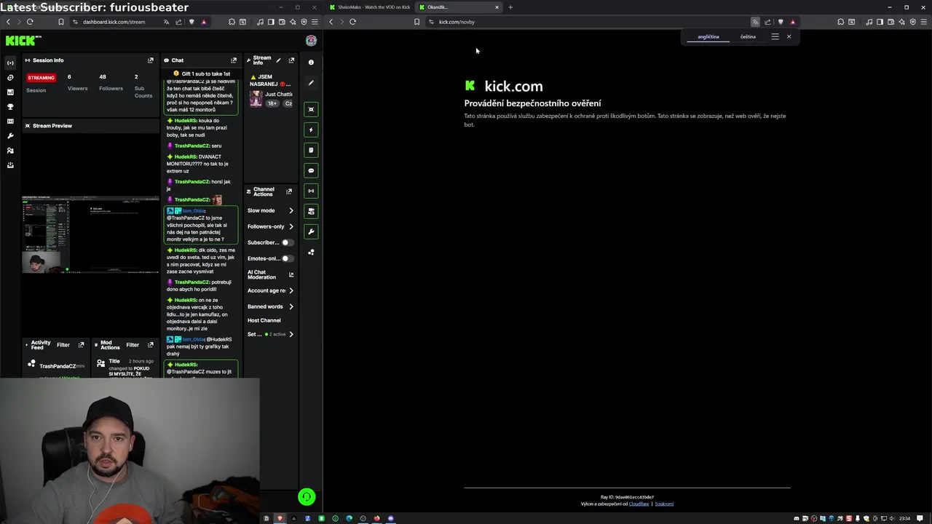Viewport: 932px width, 524px height.
Task: Pop out the Chat panel
Action: [234, 60]
